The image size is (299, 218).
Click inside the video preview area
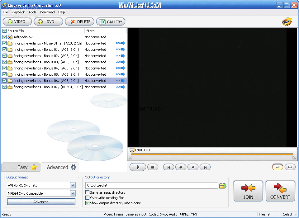[212, 88]
